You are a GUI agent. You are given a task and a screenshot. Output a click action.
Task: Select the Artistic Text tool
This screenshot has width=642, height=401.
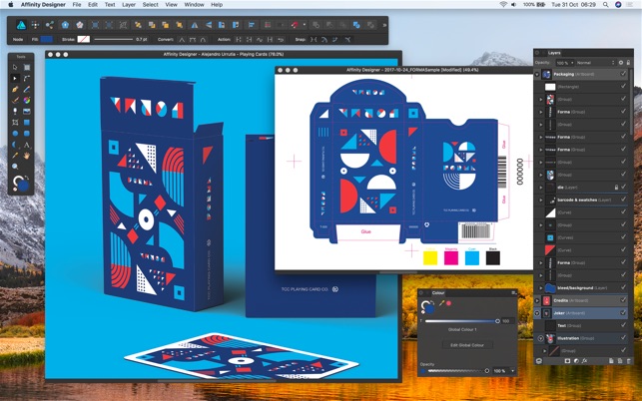click(x=27, y=145)
